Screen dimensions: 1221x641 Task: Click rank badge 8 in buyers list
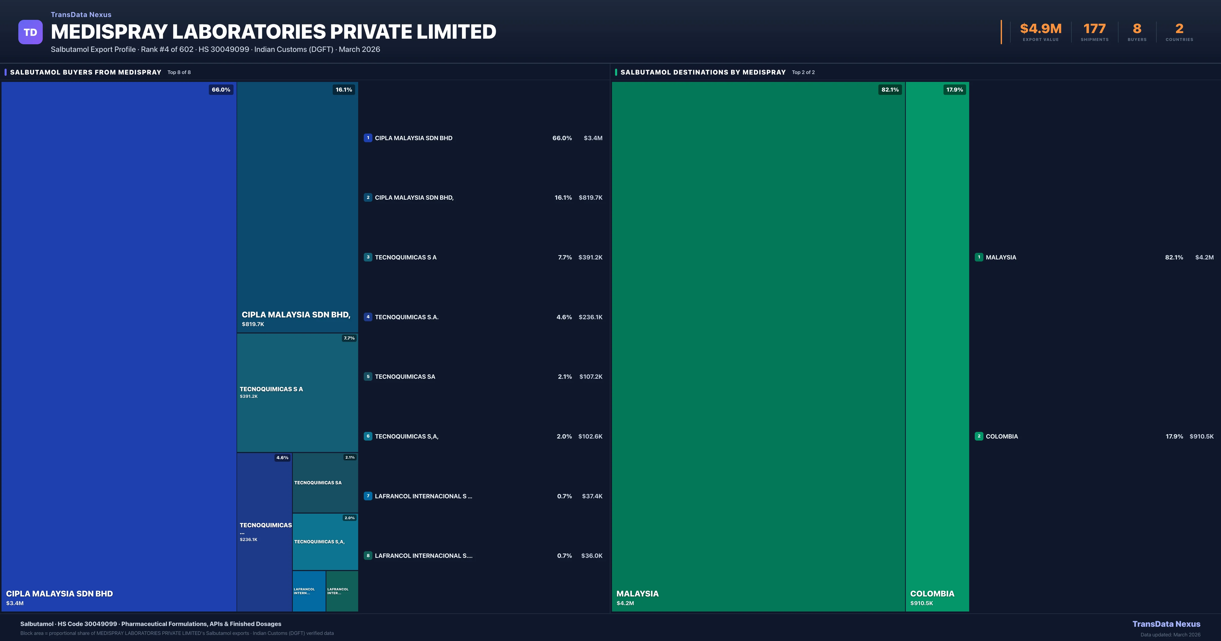[368, 556]
